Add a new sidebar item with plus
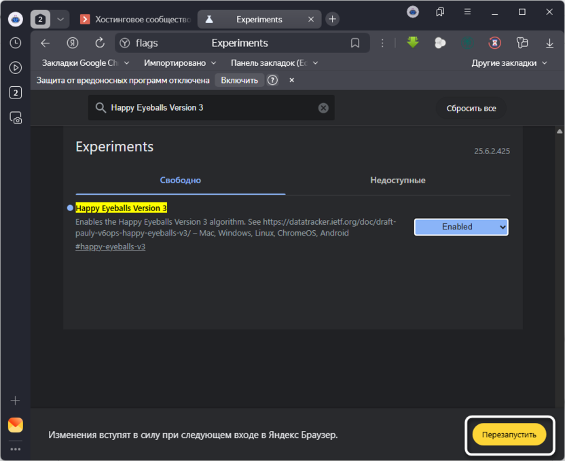This screenshot has width=565, height=461. (x=15, y=401)
